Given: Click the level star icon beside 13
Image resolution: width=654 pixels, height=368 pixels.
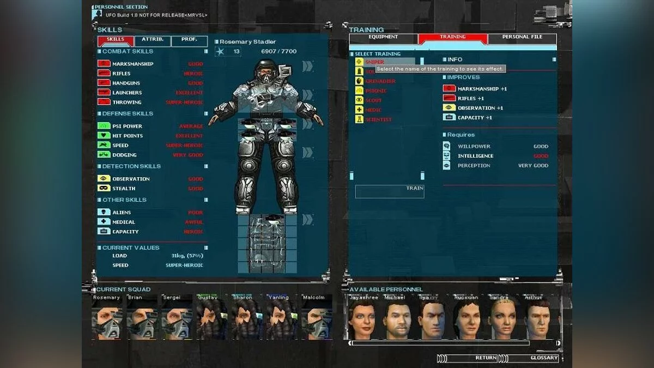Looking at the screenshot, I should (x=220, y=51).
